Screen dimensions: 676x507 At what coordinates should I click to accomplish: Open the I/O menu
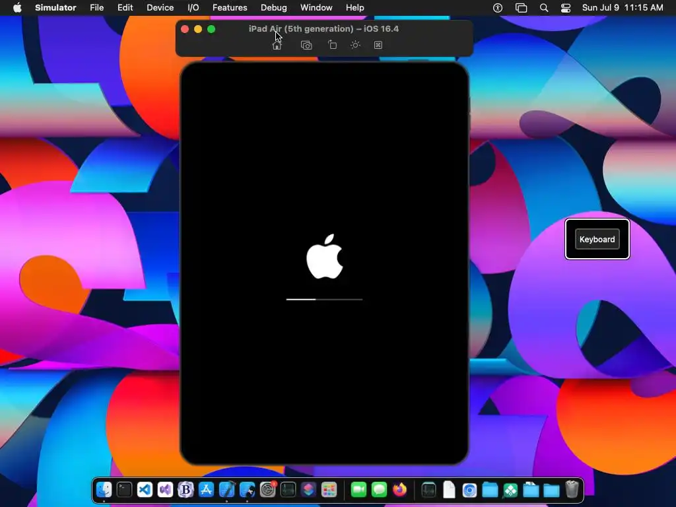coord(193,8)
